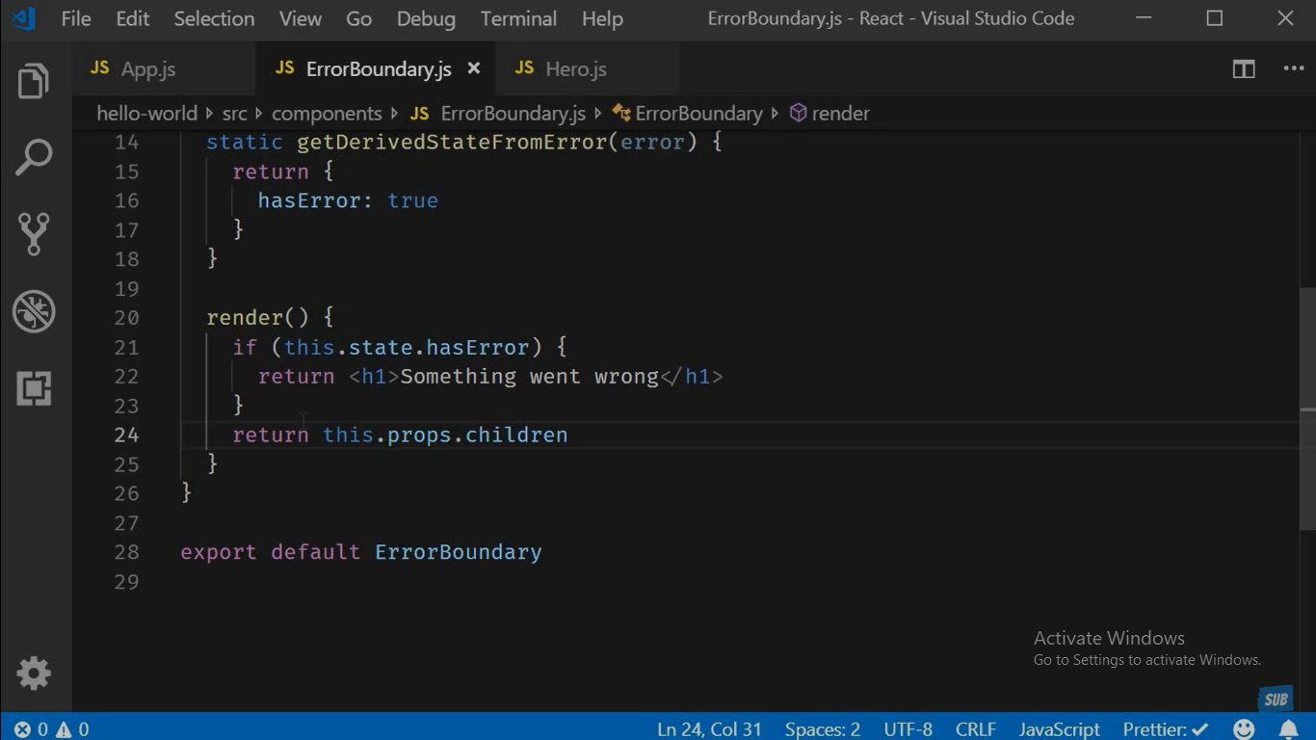Click hello-world in the breadcrumb
Viewport: 1316px width, 740px height.
pos(146,113)
